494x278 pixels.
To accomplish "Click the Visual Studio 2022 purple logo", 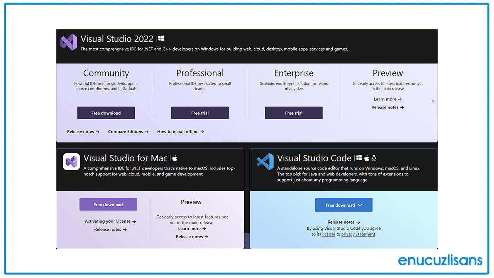I will pos(69,42).
